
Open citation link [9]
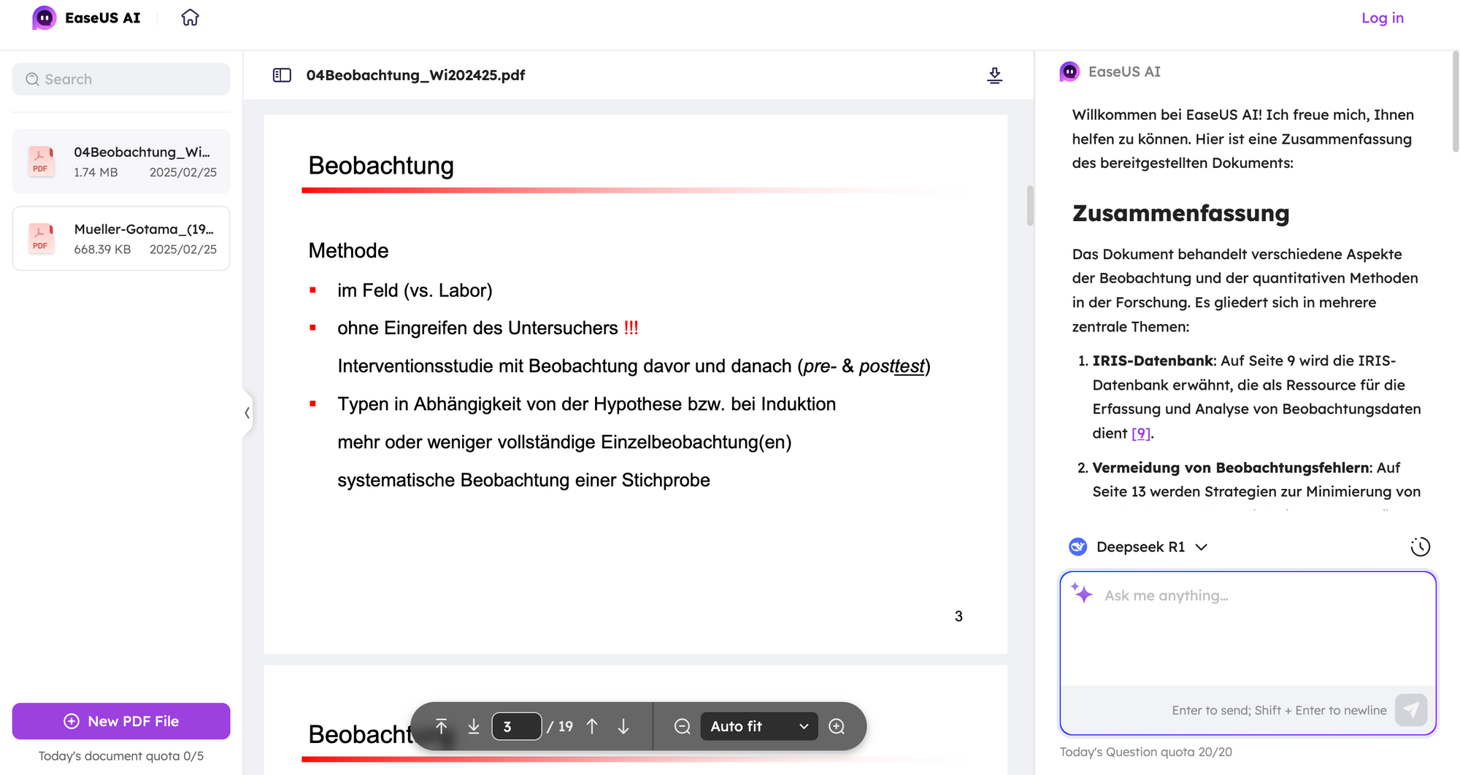(1141, 433)
